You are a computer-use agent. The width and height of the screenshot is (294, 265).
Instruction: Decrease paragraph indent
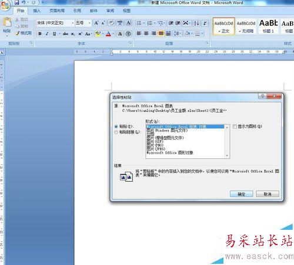pos(171,23)
